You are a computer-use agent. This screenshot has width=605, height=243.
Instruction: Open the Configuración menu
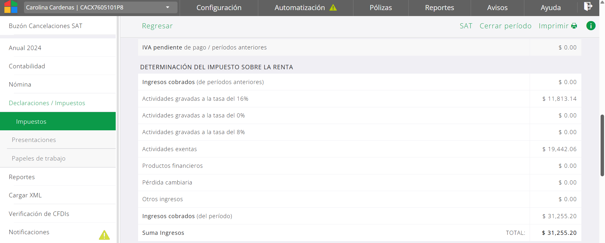click(x=219, y=8)
